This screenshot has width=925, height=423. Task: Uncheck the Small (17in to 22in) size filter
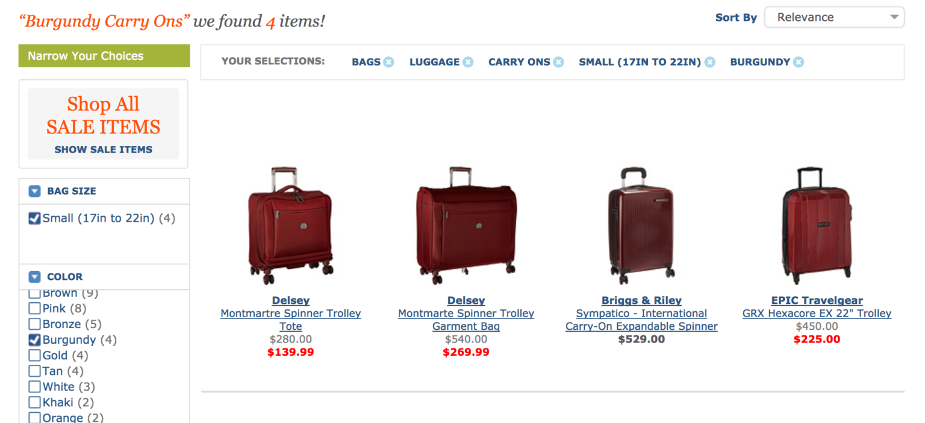34,218
